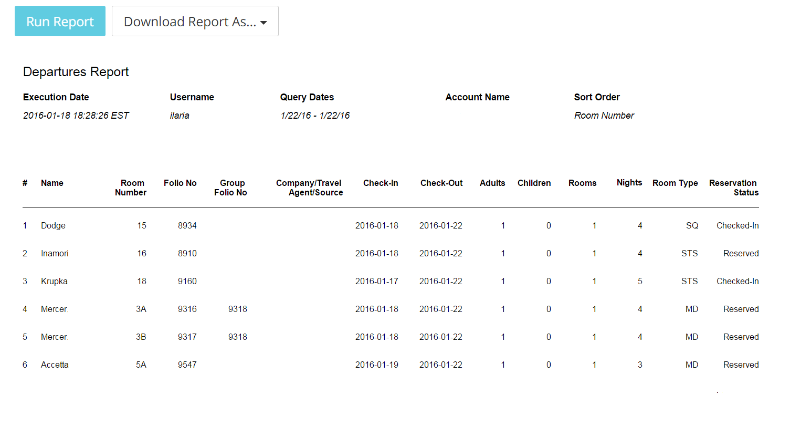Click the Nights column header
The width and height of the screenshot is (790, 426).
tap(629, 183)
